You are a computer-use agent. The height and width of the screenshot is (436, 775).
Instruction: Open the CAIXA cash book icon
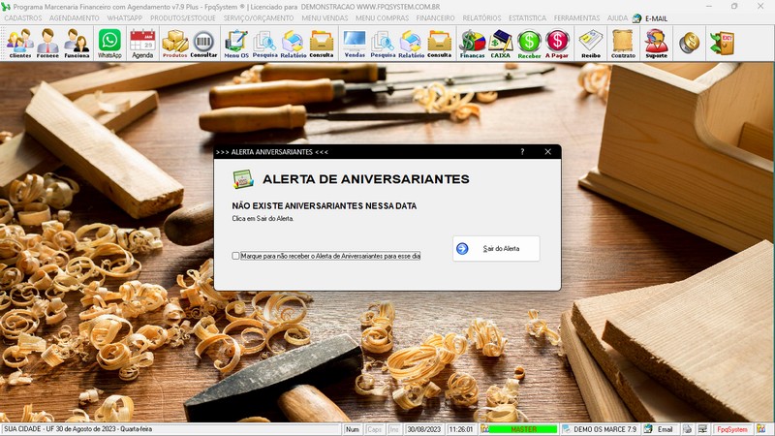click(x=500, y=43)
